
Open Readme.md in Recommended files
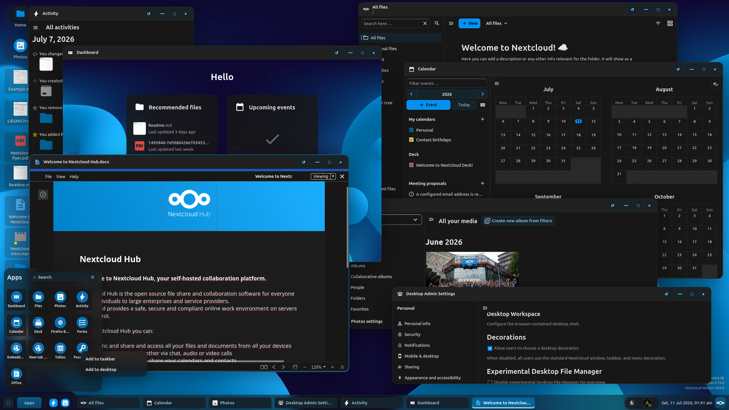click(172, 128)
